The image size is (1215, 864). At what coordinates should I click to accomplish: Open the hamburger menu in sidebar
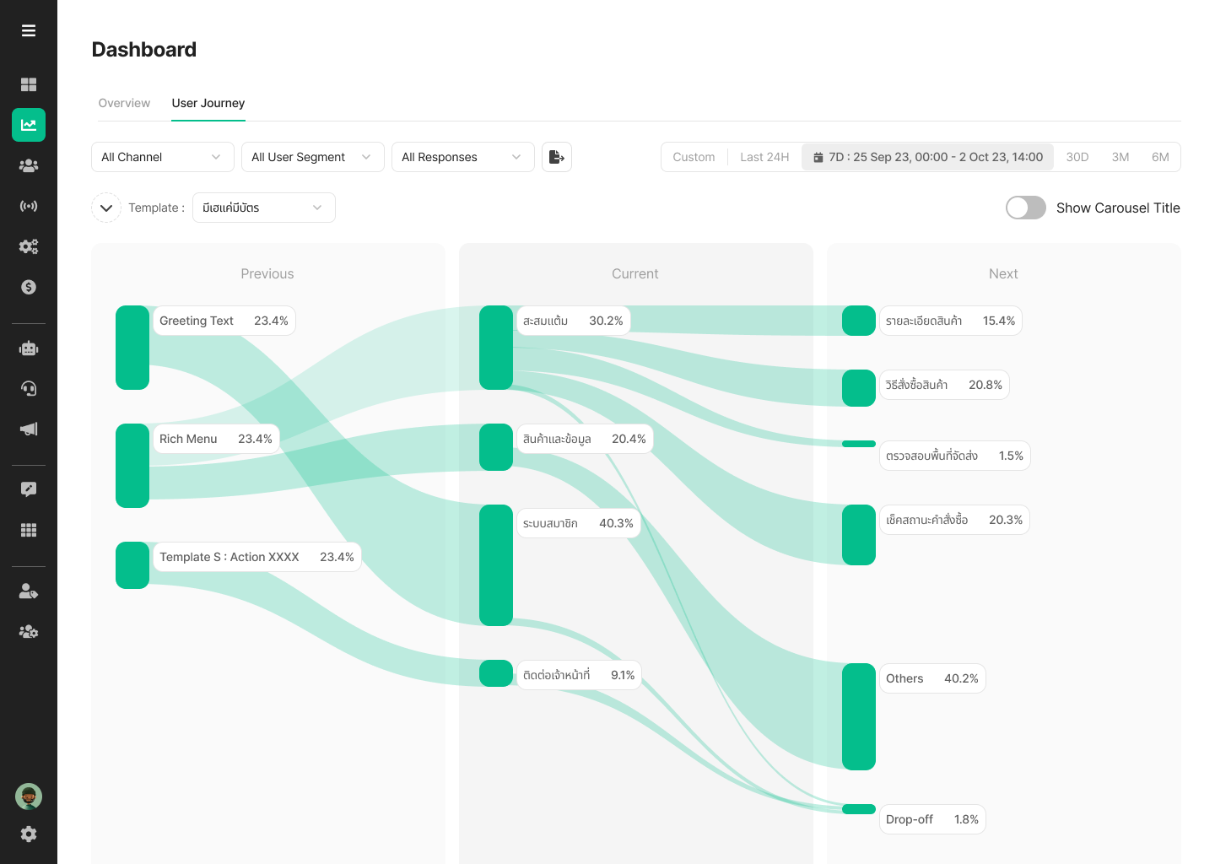point(29,31)
